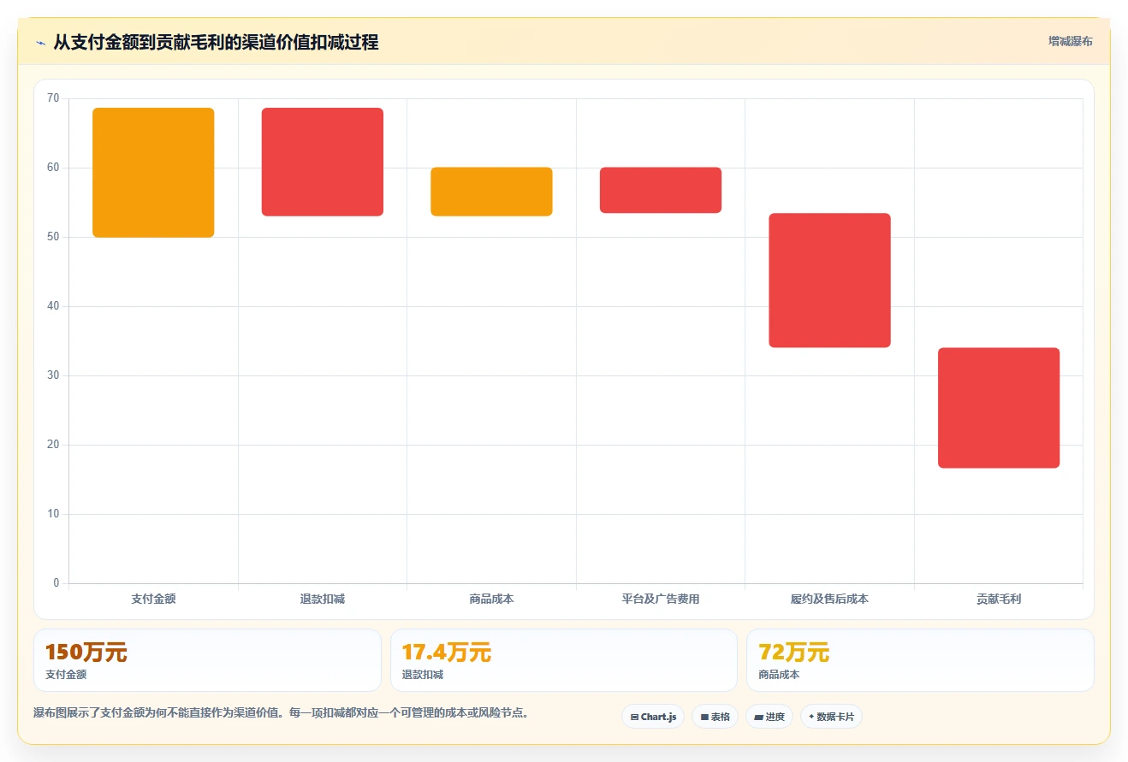Click the 增减瀑布 label in header
Viewport: 1128px width, 762px height.
[x=1071, y=41]
